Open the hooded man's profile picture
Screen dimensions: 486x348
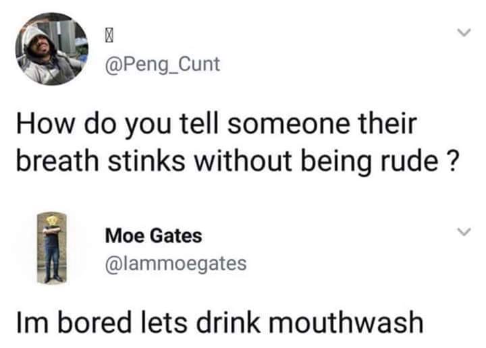(52, 49)
